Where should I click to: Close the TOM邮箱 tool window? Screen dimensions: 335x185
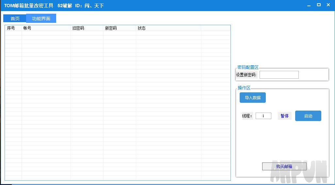coord(328,5)
